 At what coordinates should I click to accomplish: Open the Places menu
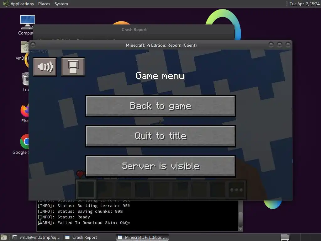click(x=44, y=4)
